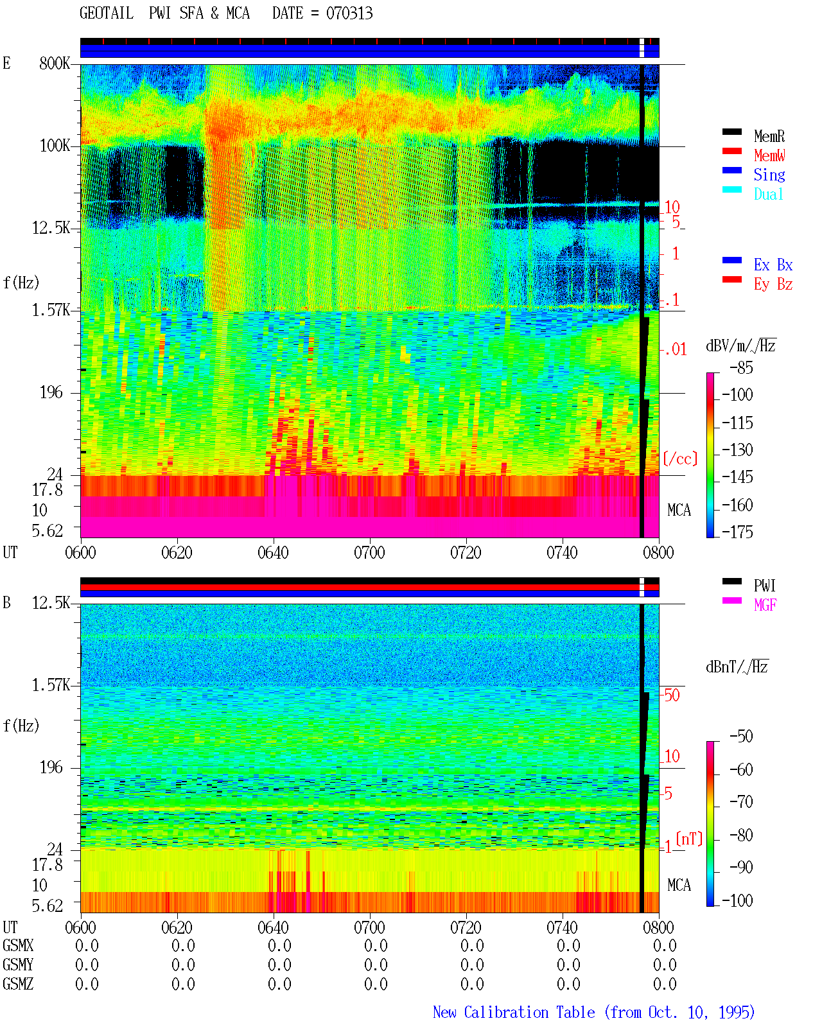Click the '.01' red density scale label
The height and width of the screenshot is (1023, 822).
(676, 349)
